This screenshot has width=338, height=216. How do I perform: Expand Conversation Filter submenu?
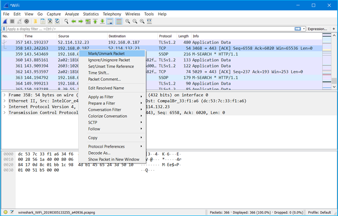[112, 110]
